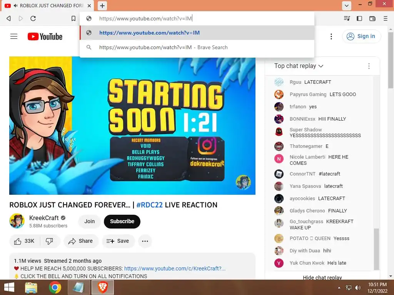The height and width of the screenshot is (295, 394).
Task: Click Super Shadow's chat avatar
Action: (x=279, y=131)
